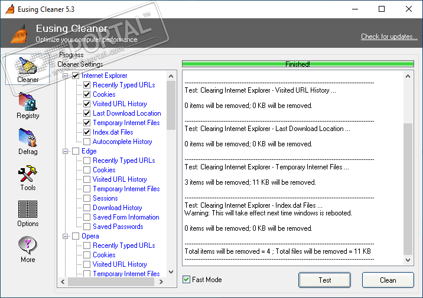Close the Eusing Cleaner window
This screenshot has width=423, height=298.
tap(408, 9)
